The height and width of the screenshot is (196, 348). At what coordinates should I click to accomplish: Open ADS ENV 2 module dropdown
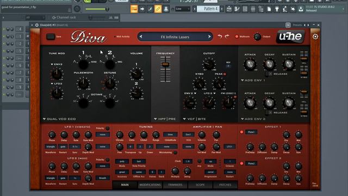[x=253, y=119]
